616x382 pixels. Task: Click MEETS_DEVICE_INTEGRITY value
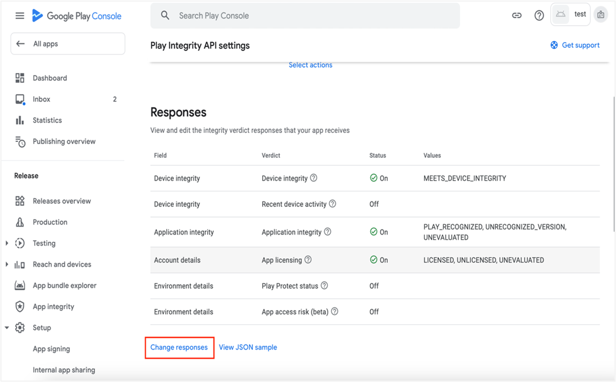(x=465, y=178)
